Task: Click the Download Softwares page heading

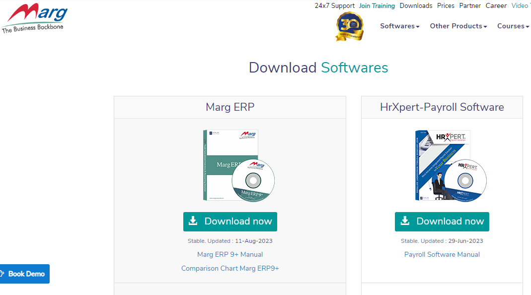Action: point(318,68)
